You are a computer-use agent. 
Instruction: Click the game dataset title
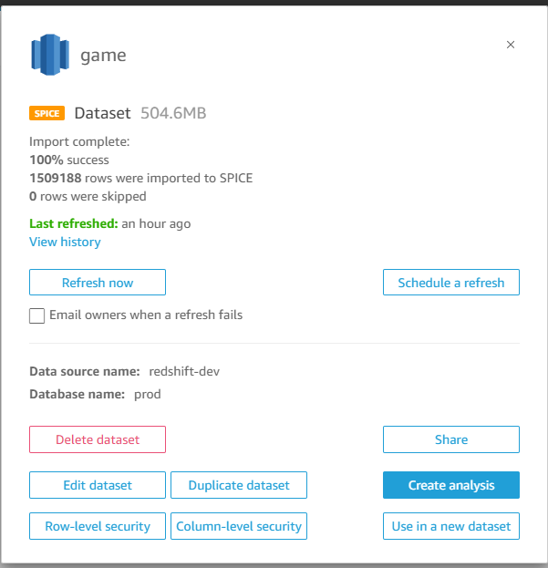(103, 55)
